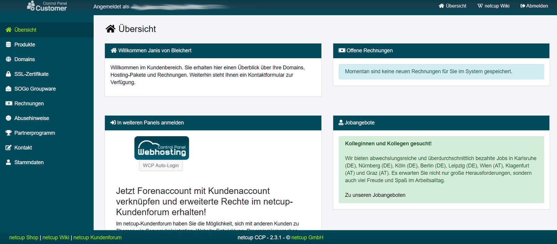Click the Abmelden sign-out icon
Viewport: 557px width, 244px height.
(523, 6)
